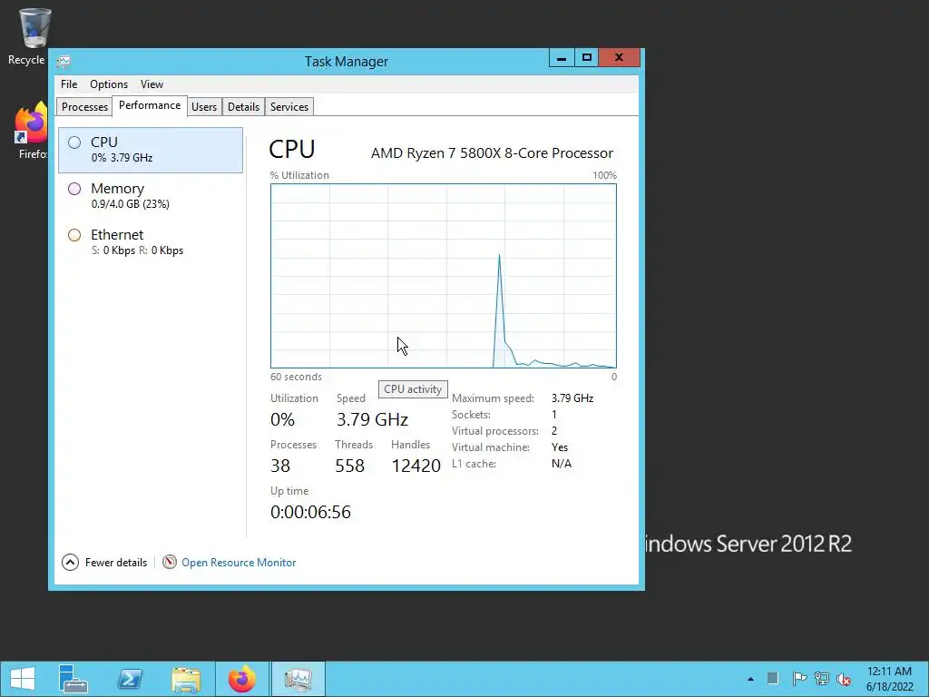Click the % Utilization graph label

click(299, 175)
